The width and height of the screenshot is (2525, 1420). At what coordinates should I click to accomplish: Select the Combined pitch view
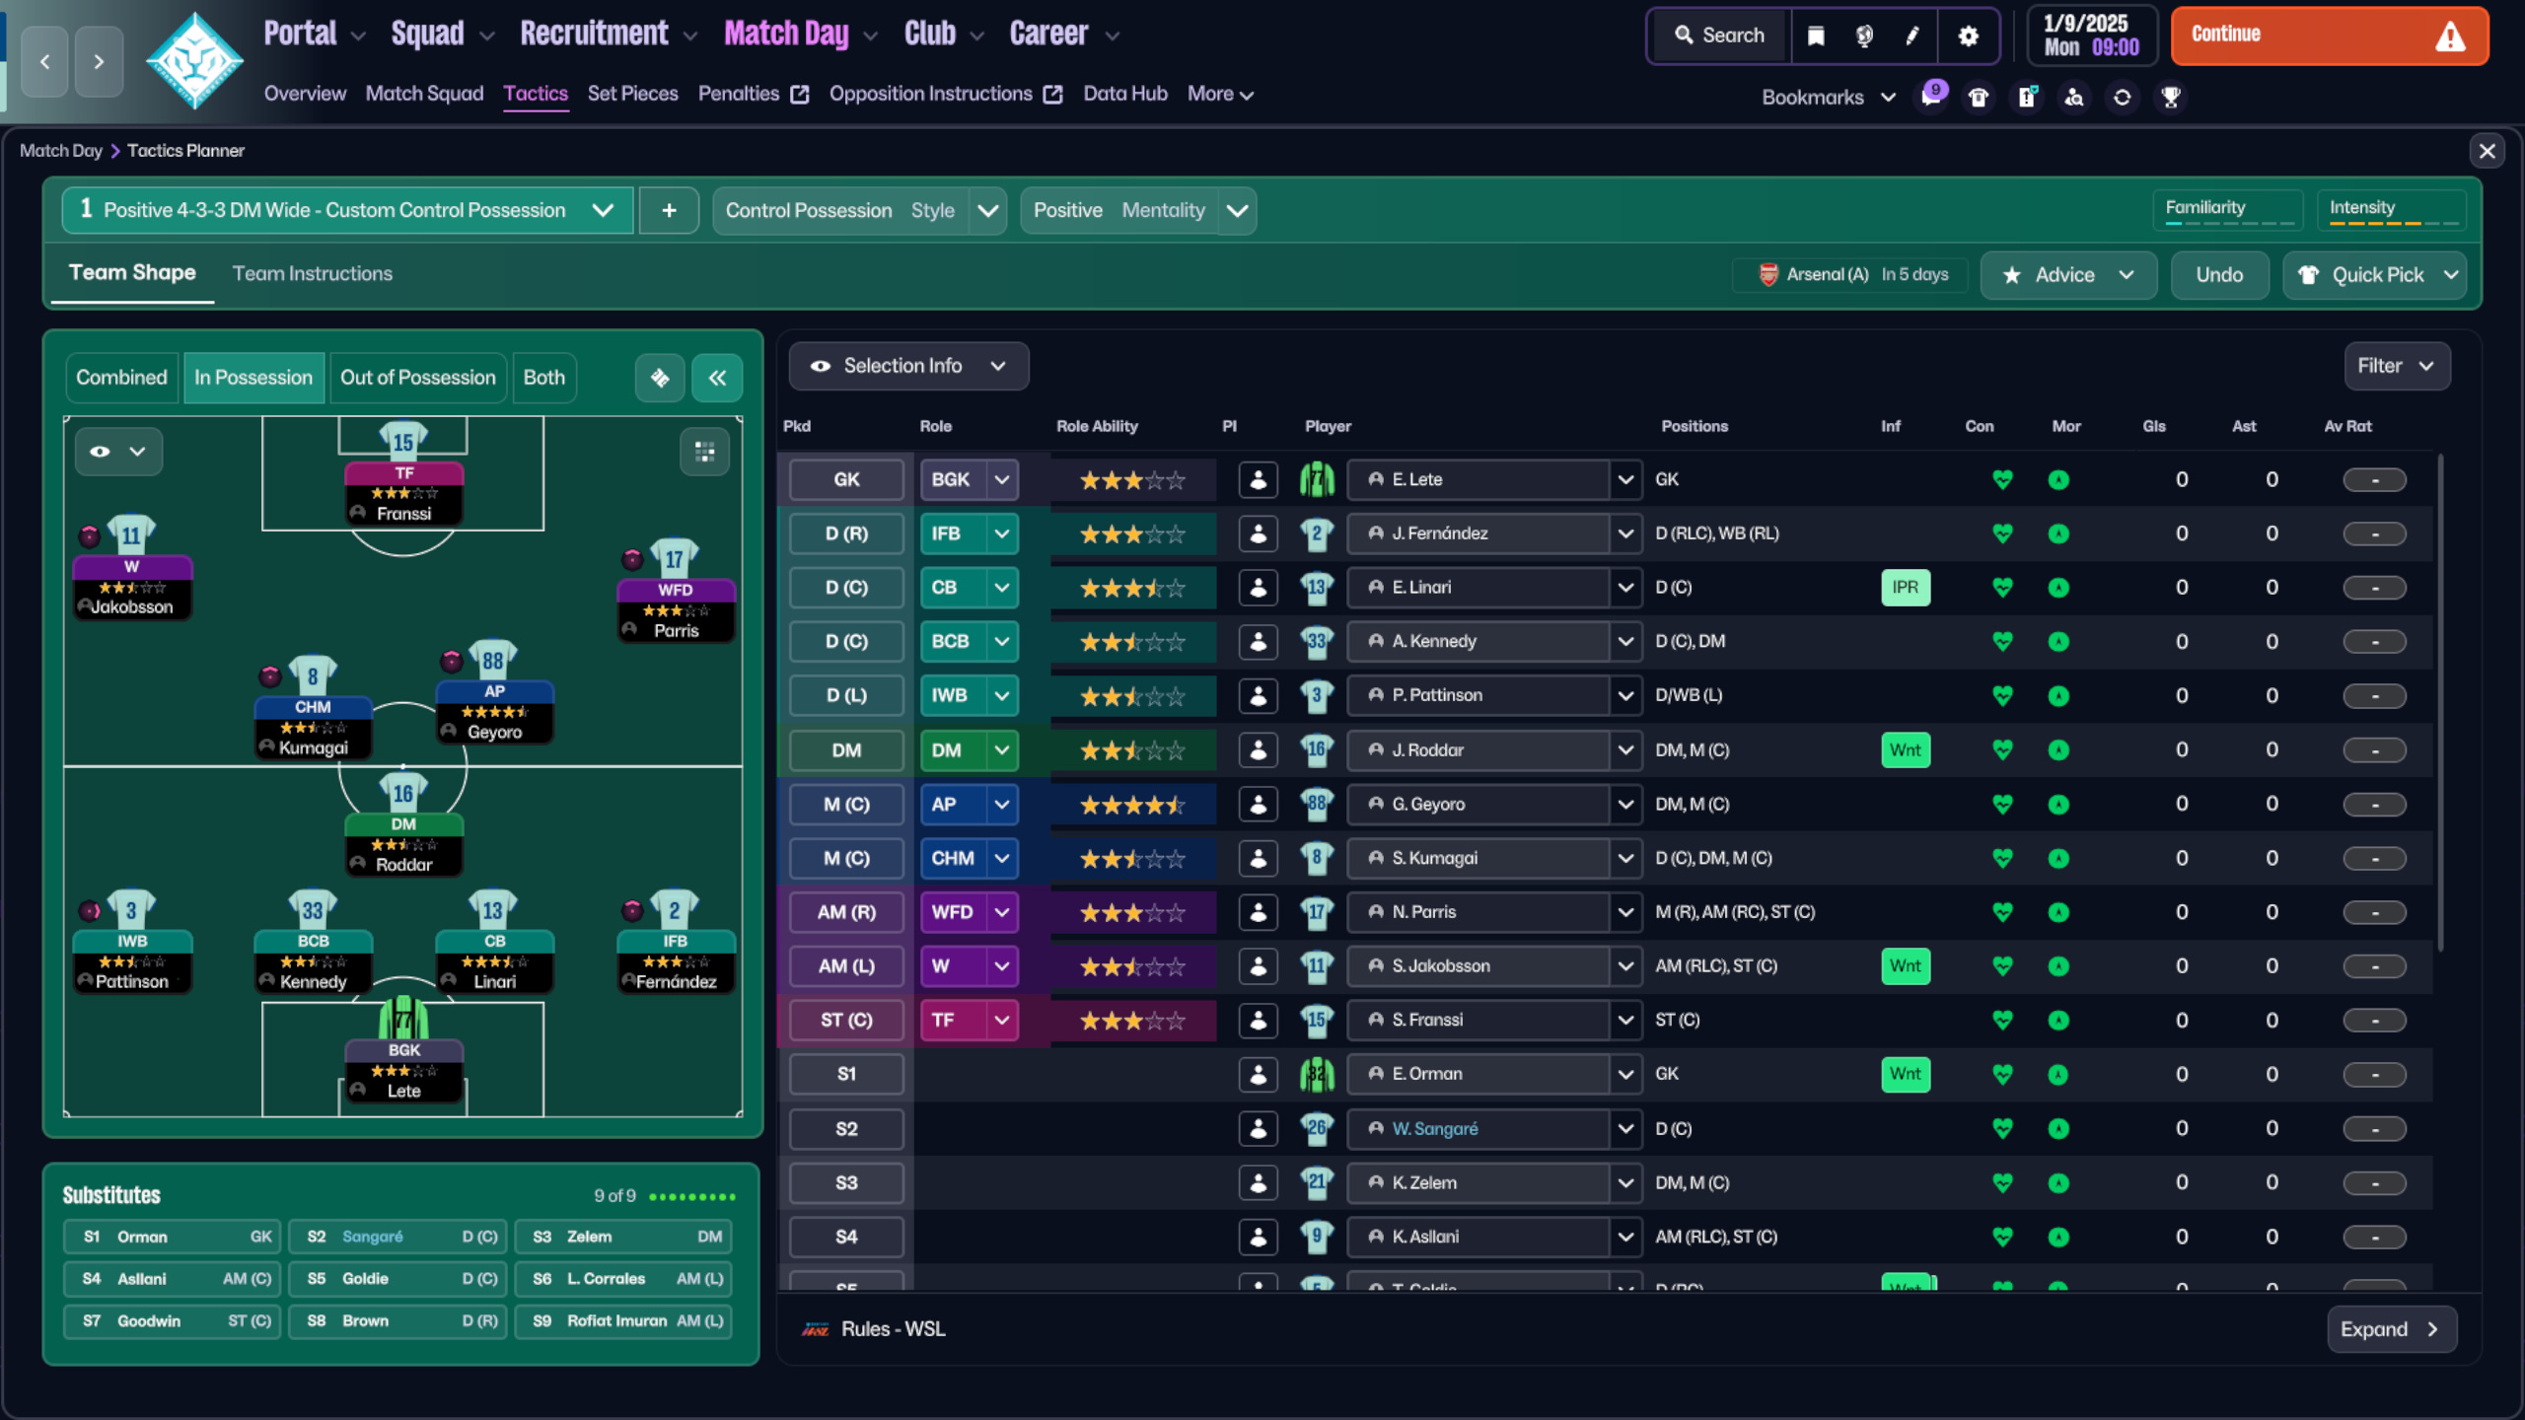coord(121,378)
